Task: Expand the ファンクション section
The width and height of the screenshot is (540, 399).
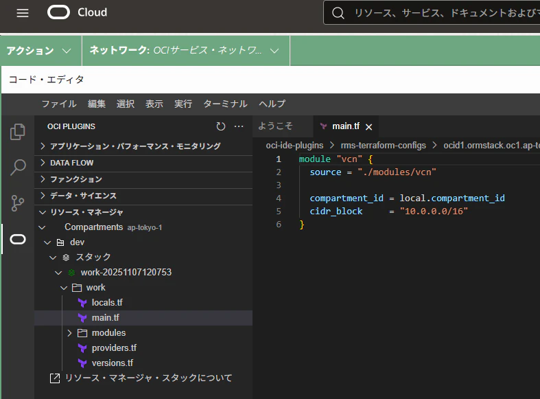Action: click(143, 179)
